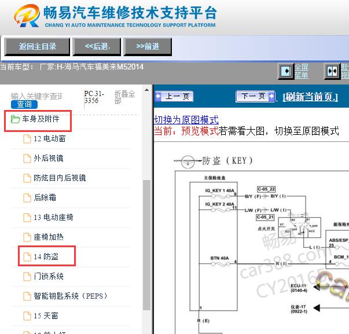349x334 pixels.
Task: Click the 刷新当前页 link
Action: [310, 97]
